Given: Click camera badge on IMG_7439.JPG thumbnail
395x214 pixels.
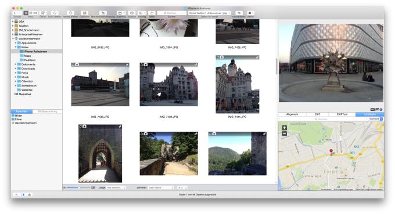Looking at the screenshot, I should pos(146,64).
